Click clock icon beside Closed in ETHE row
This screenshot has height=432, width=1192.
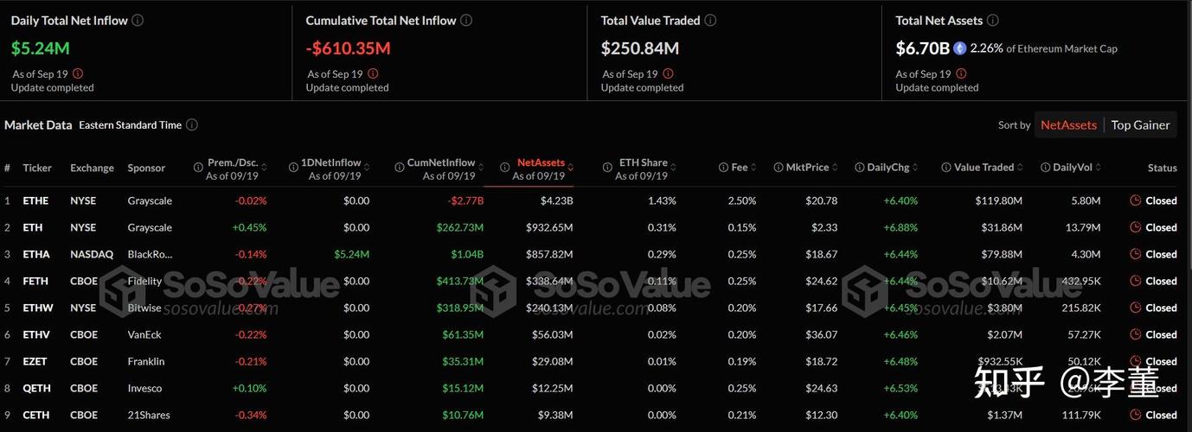1136,200
